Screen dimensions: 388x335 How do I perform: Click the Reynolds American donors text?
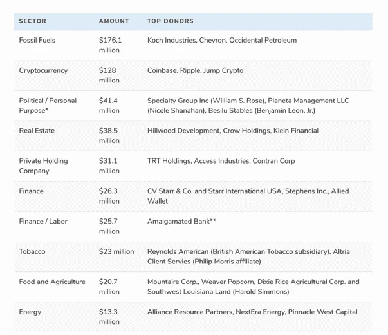(248, 256)
